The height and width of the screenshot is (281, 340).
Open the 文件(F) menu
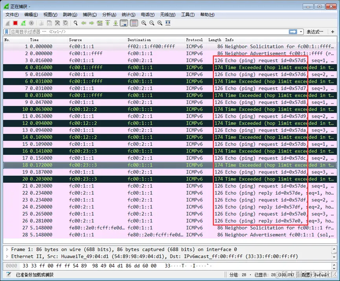pos(12,15)
